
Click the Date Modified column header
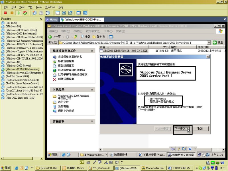[209, 47]
